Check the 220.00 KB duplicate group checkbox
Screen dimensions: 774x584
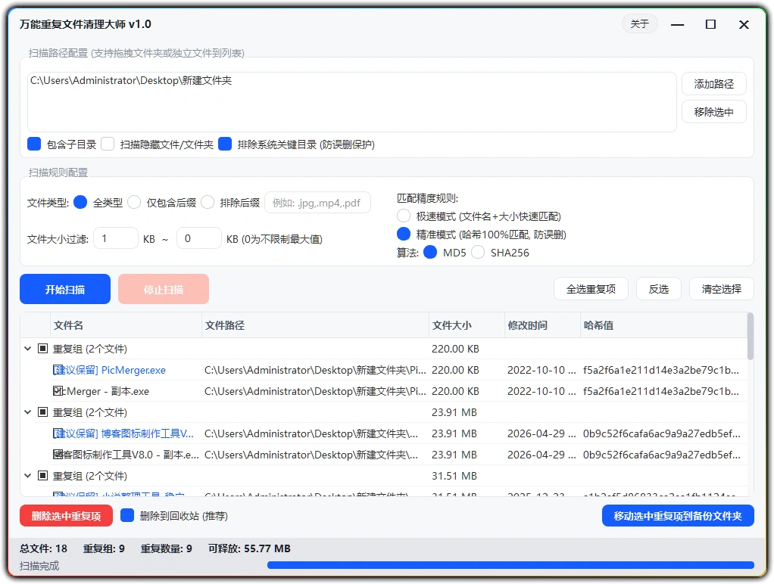click(43, 349)
